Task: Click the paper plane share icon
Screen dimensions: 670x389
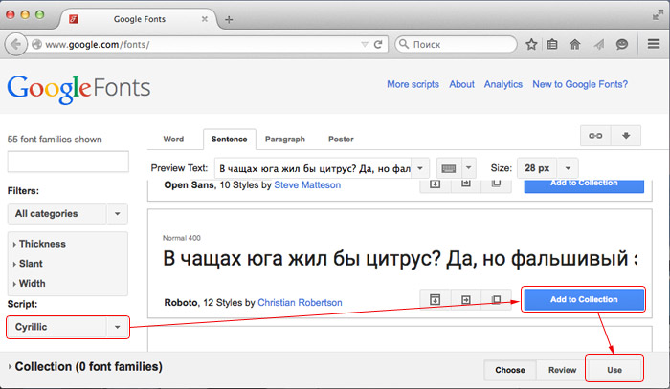Action: click(x=598, y=44)
